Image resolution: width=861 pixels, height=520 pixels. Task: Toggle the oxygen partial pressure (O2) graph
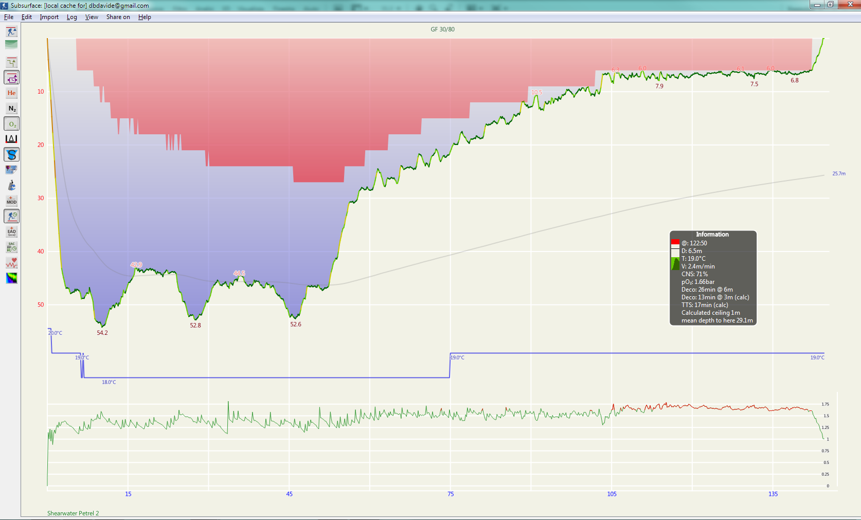11,123
